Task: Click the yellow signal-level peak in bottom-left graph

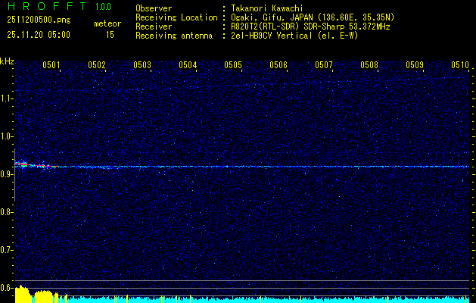Action: (x=22, y=294)
